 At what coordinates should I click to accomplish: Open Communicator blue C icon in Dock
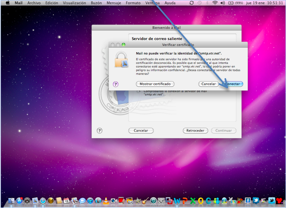coord(208,201)
